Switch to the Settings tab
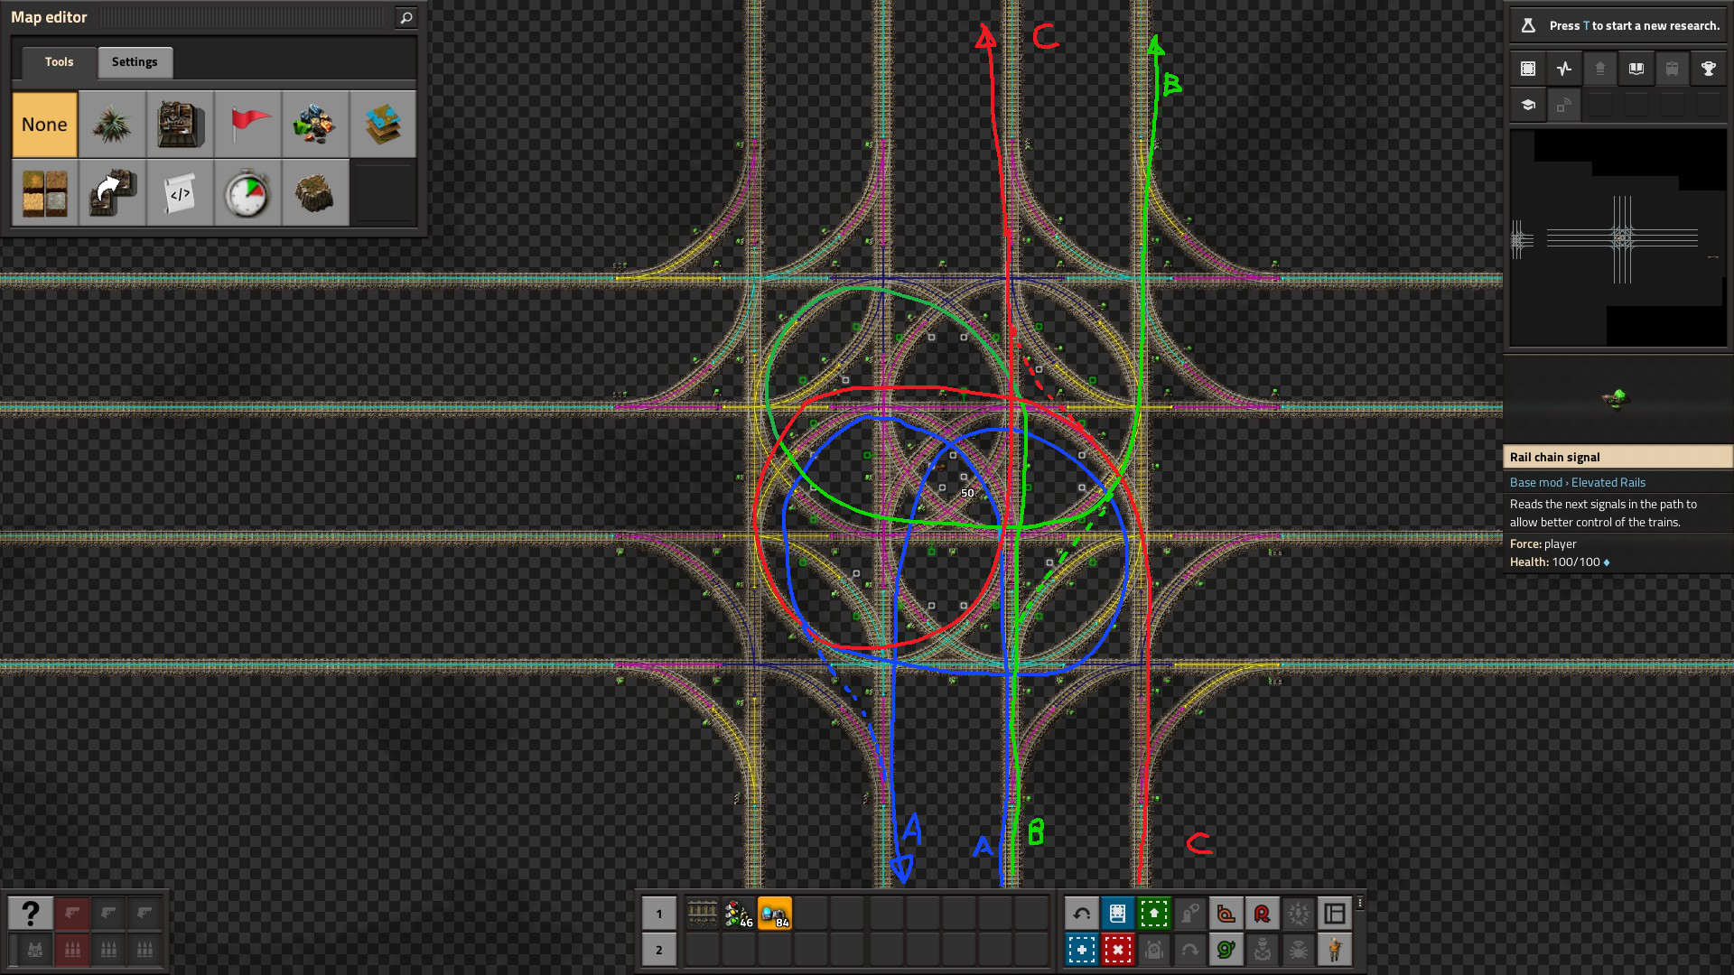The width and height of the screenshot is (1734, 975). pyautogui.click(x=135, y=62)
